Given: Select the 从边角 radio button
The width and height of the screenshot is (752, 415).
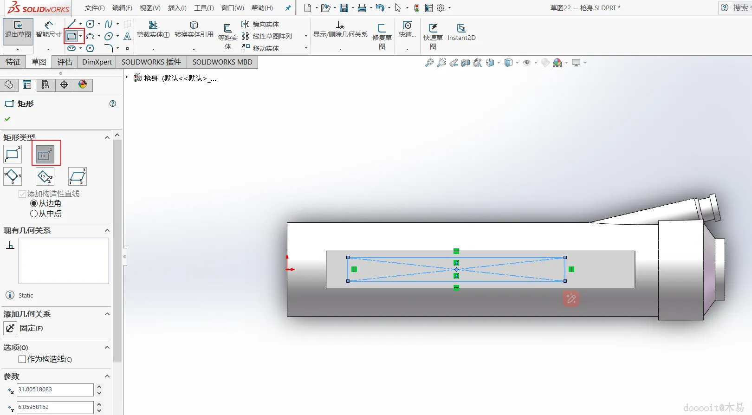Looking at the screenshot, I should click(34, 203).
